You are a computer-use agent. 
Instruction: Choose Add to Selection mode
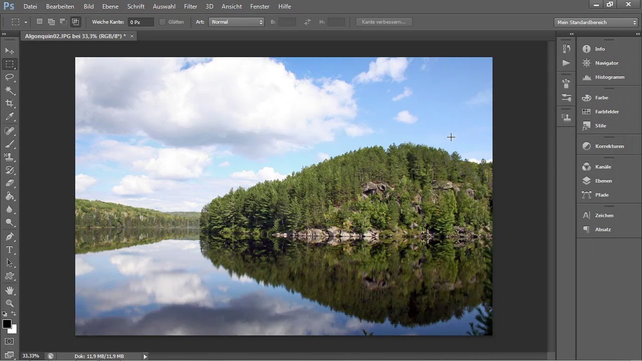(x=51, y=22)
